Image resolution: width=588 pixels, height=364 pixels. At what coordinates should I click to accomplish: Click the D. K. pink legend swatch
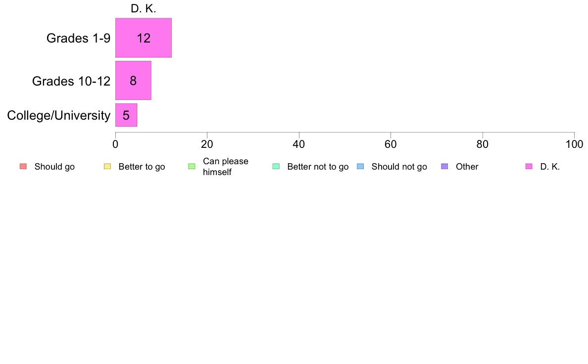click(529, 167)
